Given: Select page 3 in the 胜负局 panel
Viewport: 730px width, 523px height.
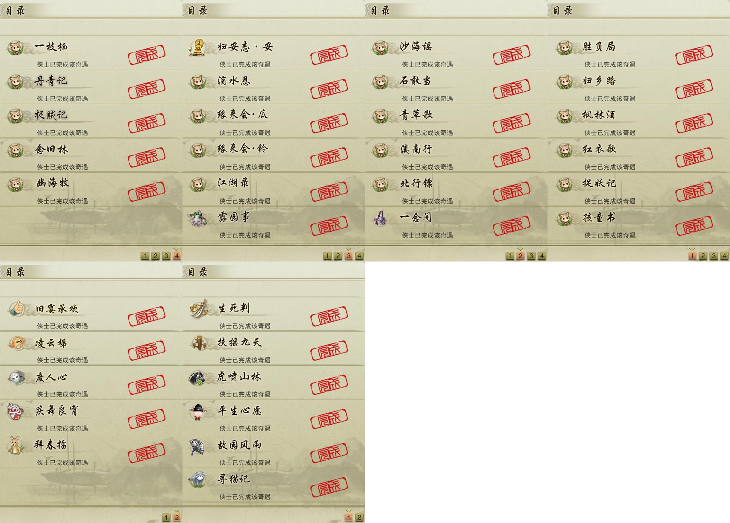Looking at the screenshot, I should 713,256.
